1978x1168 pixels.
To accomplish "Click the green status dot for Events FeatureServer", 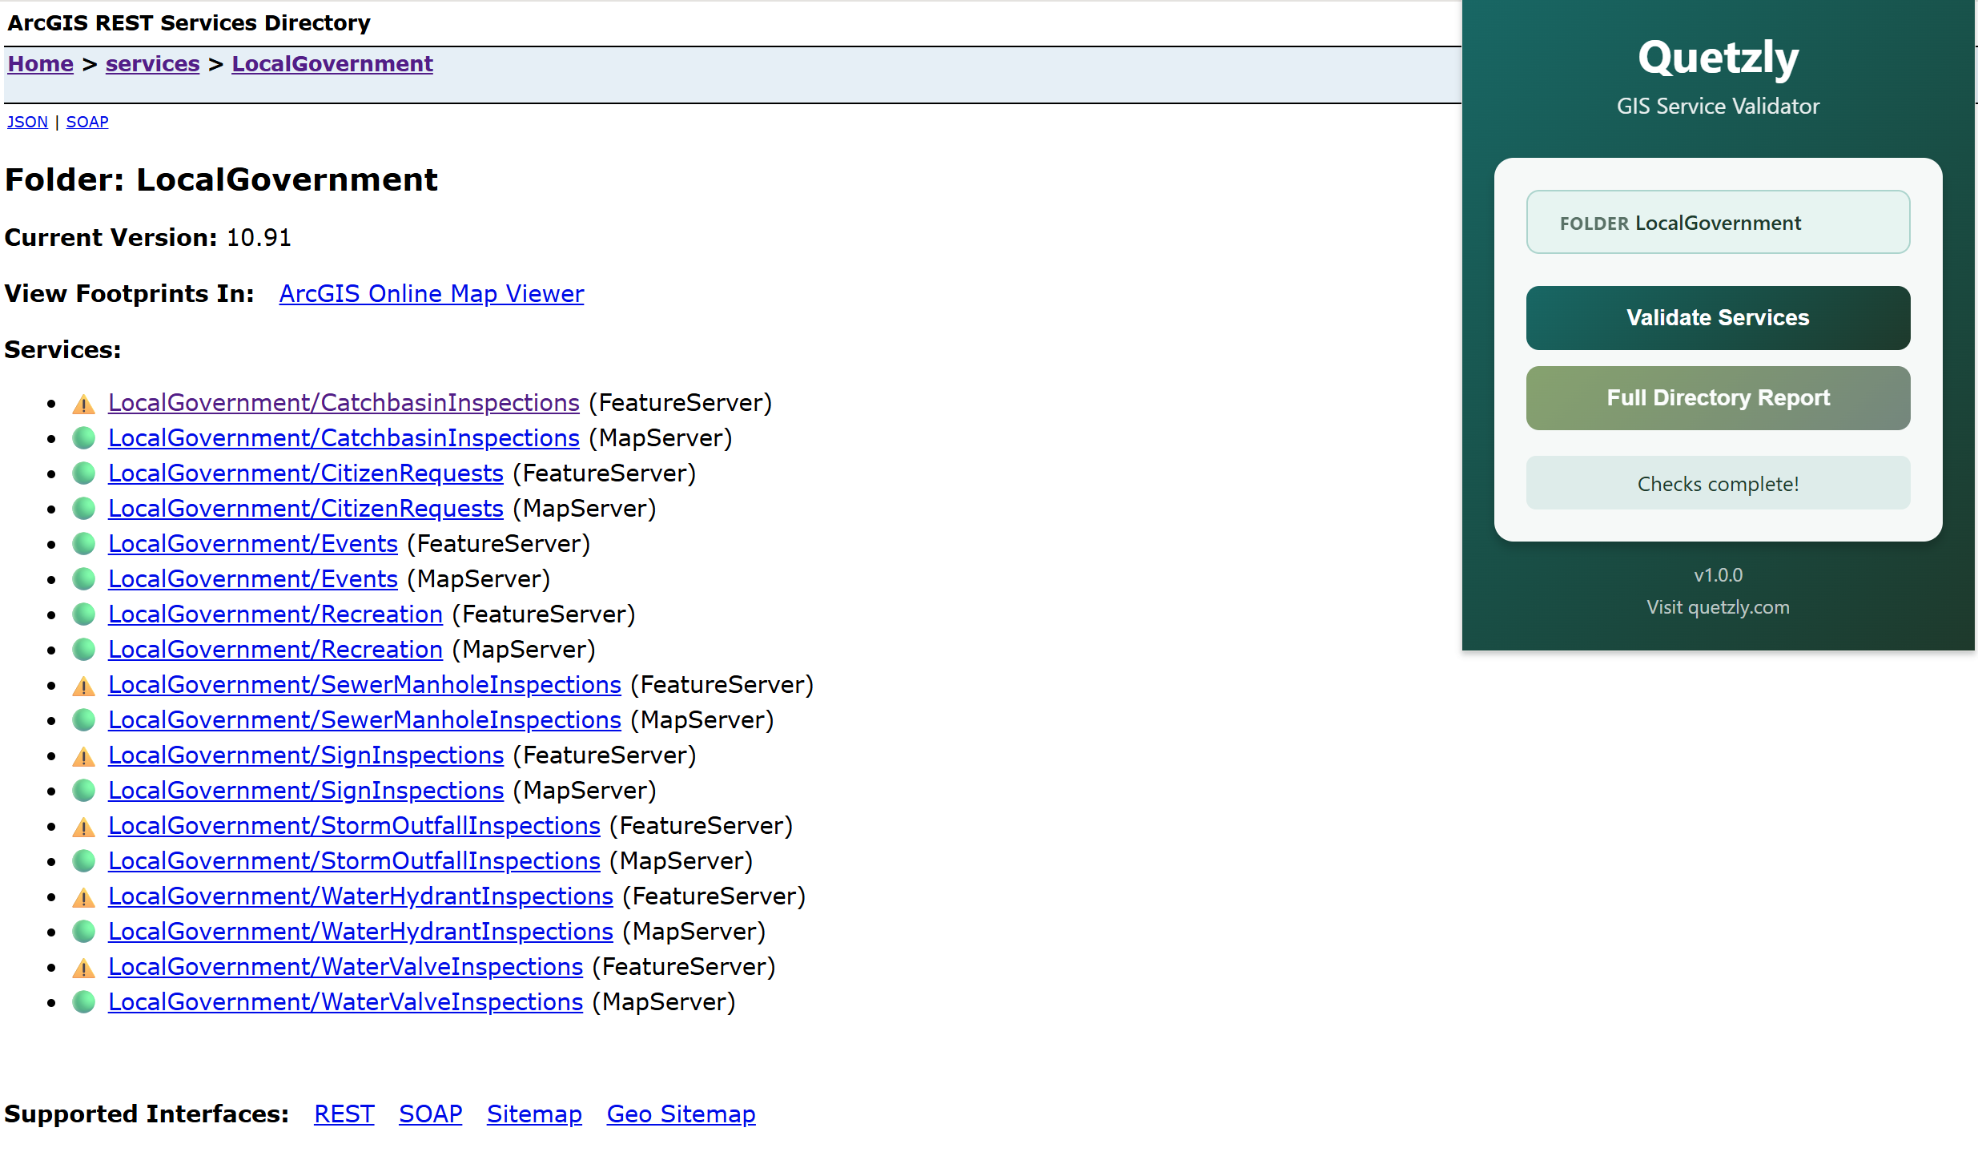I will point(83,544).
